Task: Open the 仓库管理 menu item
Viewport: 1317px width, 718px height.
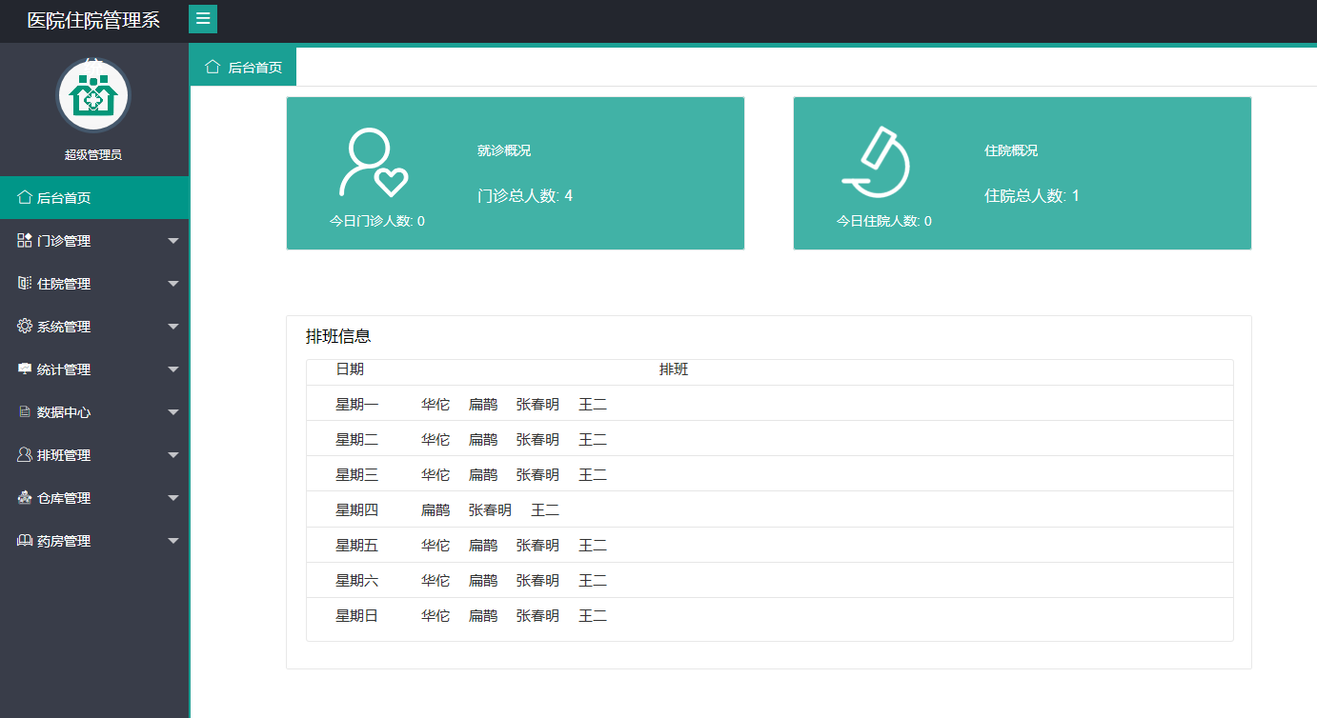Action: [94, 498]
